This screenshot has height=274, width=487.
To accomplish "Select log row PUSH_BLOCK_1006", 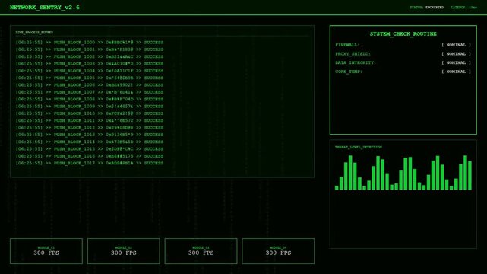I will click(x=90, y=85).
